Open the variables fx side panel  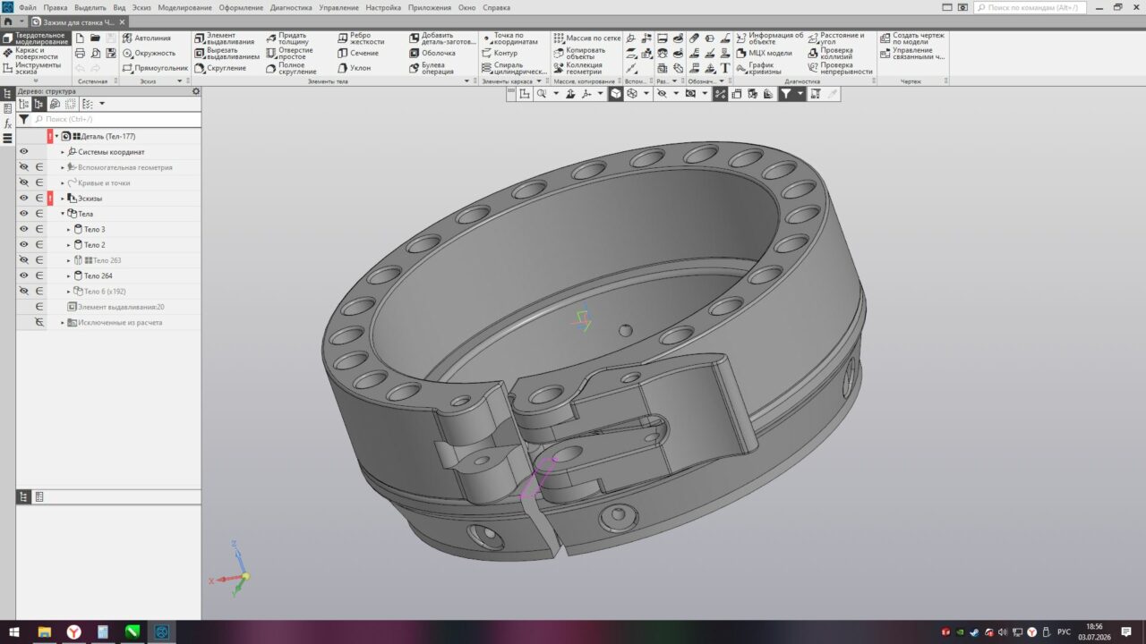click(x=8, y=123)
